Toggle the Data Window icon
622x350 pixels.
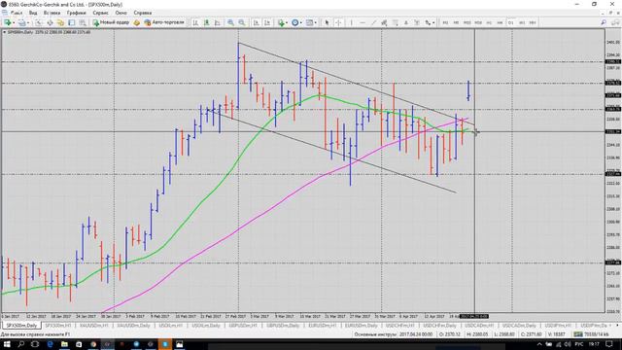click(50, 22)
